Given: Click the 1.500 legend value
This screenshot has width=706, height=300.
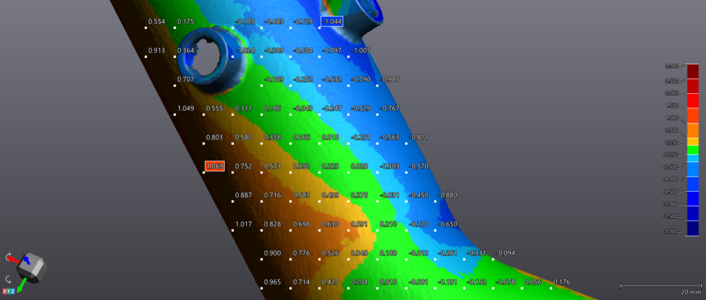Looking at the screenshot, I should 672,106.
